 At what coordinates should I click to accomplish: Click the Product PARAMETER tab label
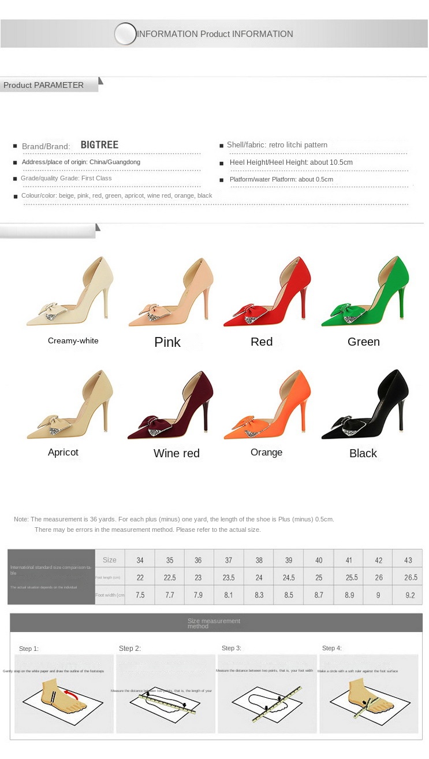(x=44, y=85)
